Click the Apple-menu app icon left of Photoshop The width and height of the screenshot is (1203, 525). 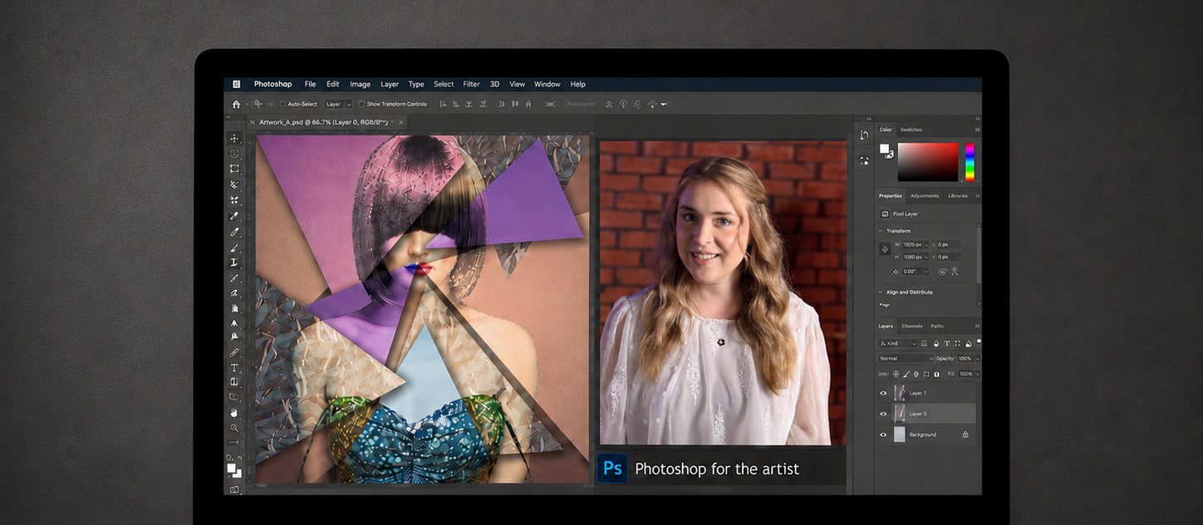[236, 84]
